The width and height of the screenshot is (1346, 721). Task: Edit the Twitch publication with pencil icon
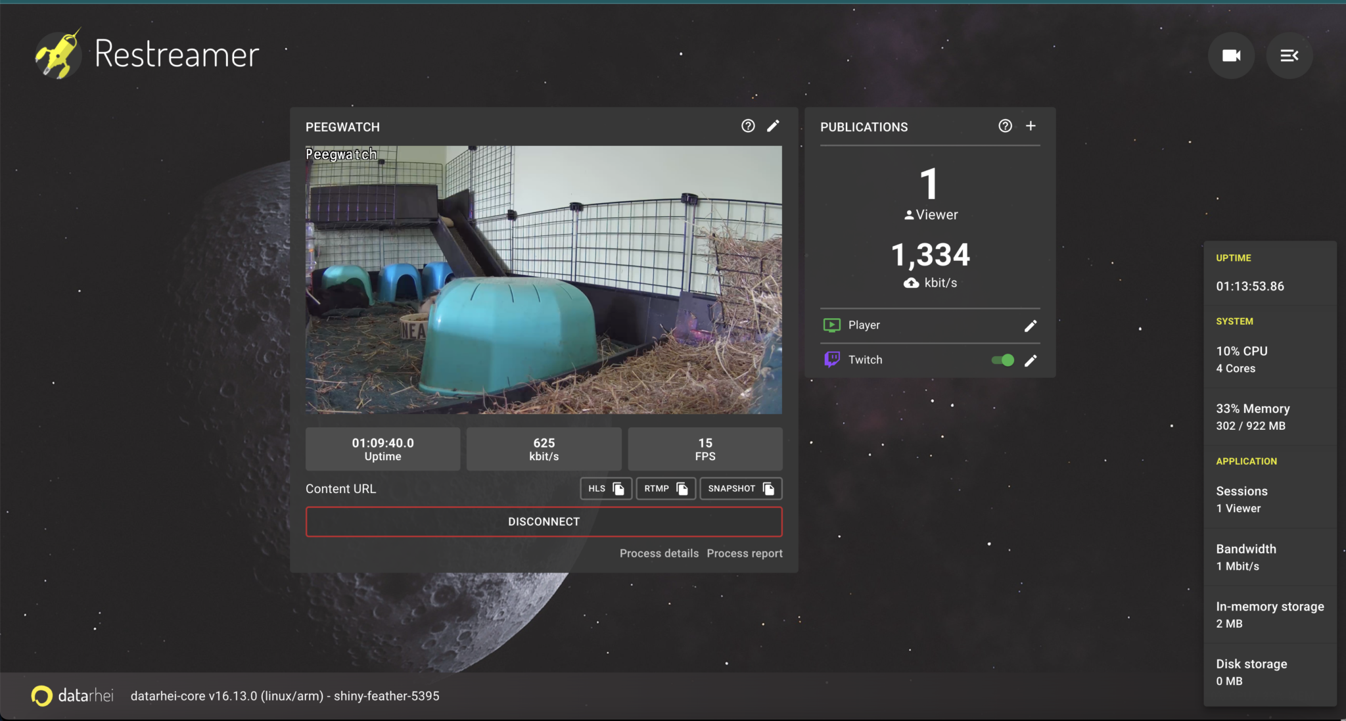[1030, 360]
